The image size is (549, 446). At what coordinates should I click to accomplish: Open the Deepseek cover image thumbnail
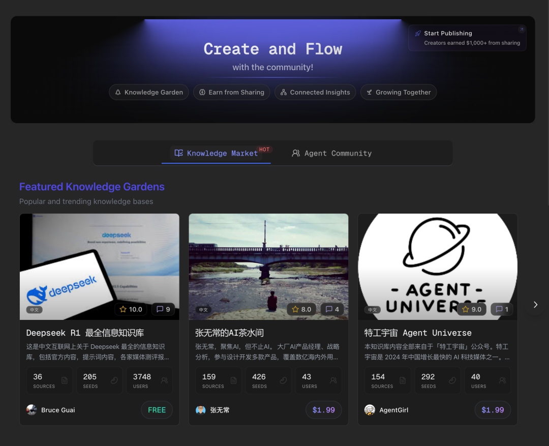pos(100,266)
